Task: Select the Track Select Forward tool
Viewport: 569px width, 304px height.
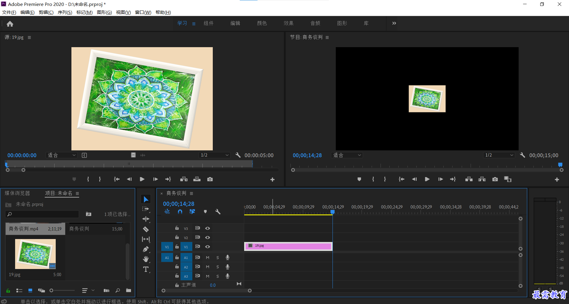Action: pyautogui.click(x=146, y=209)
